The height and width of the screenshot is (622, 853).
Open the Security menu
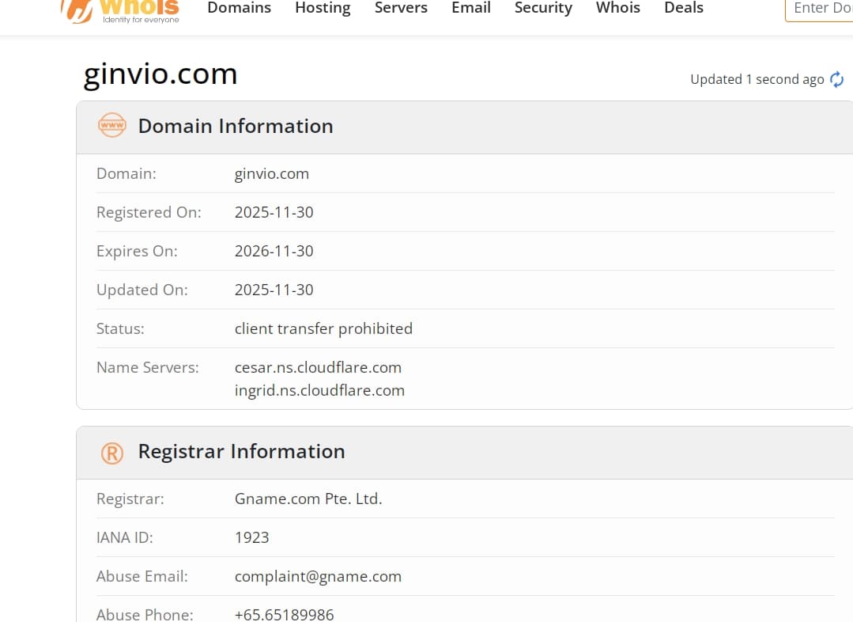click(543, 8)
